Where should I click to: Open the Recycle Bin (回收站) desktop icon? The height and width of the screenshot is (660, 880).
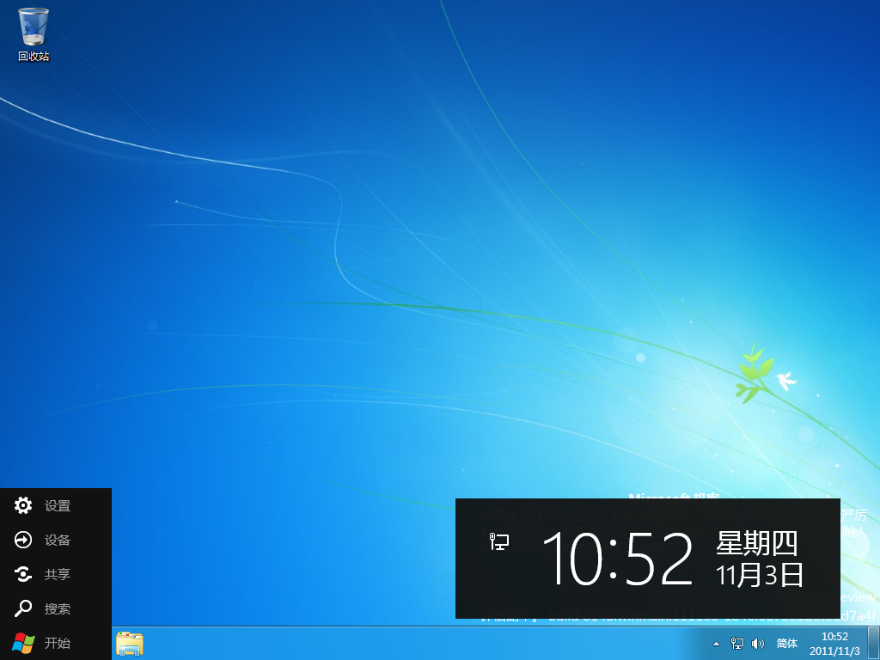tap(34, 34)
